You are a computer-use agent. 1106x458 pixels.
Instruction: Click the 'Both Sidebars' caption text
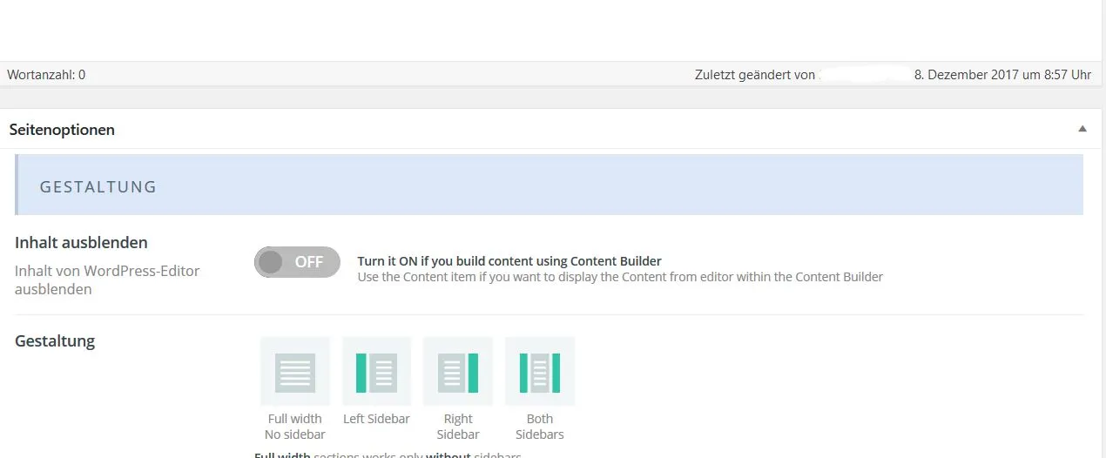tap(540, 427)
